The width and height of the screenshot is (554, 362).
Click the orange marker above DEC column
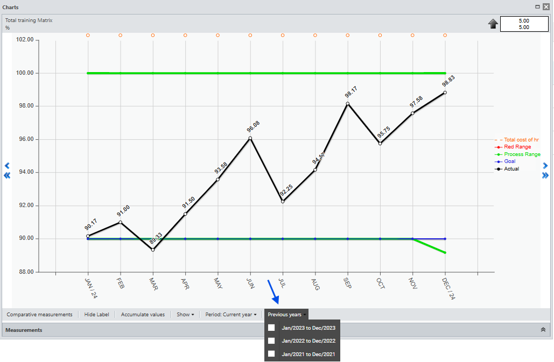pos(445,36)
